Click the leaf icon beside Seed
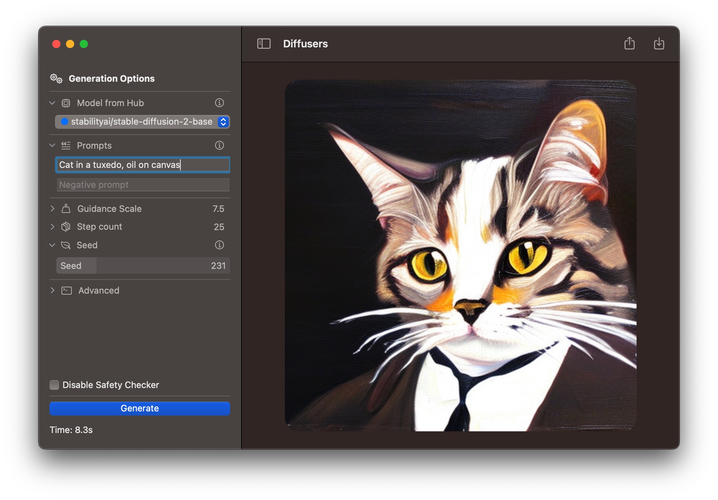718x500 pixels. click(x=66, y=245)
